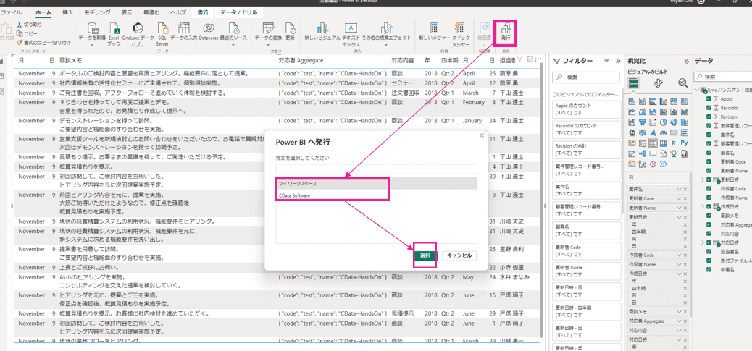Uncheck the 担当者名 field checkbox
Image resolution: width=752 pixels, height=351 pixels.
pos(709,251)
